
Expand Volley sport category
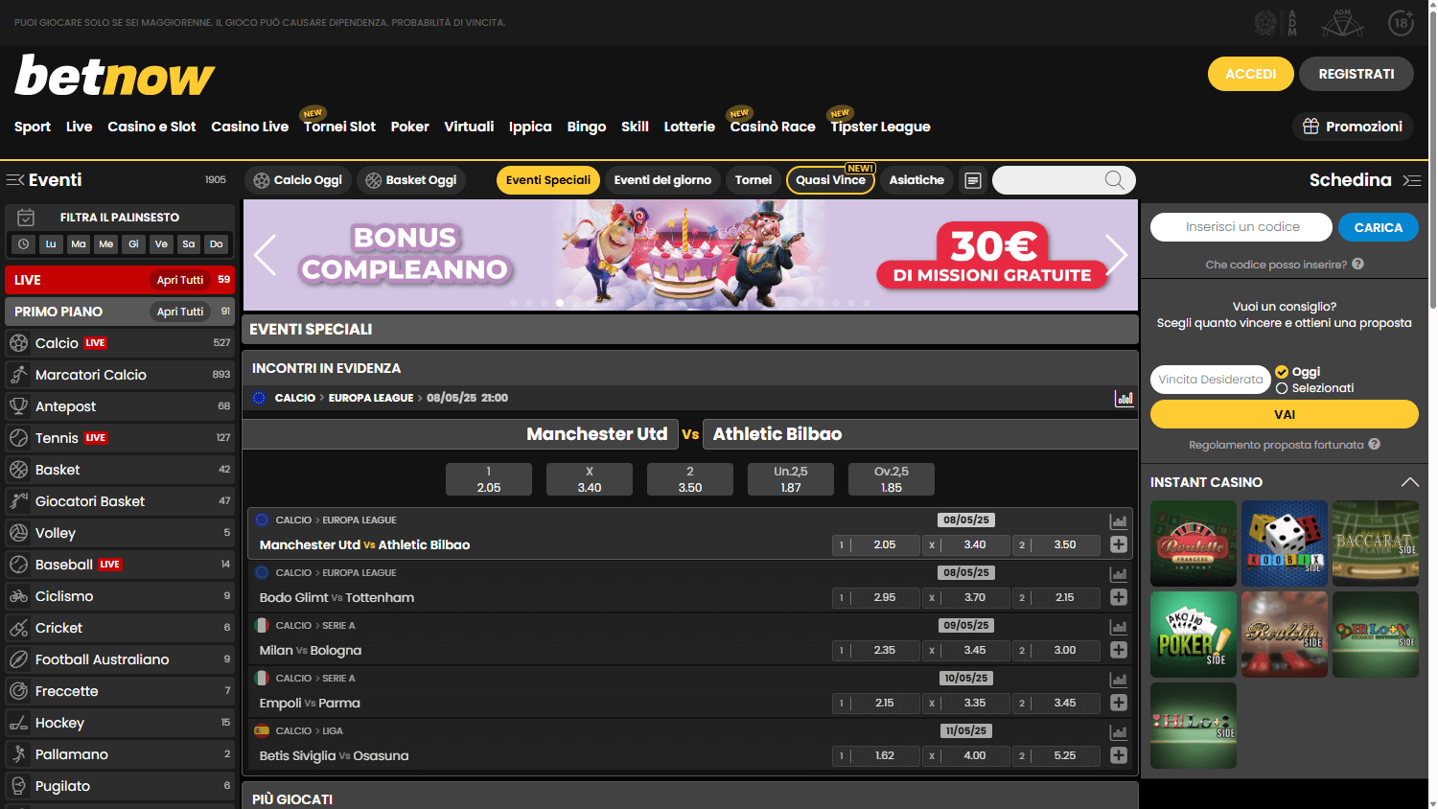coord(120,533)
